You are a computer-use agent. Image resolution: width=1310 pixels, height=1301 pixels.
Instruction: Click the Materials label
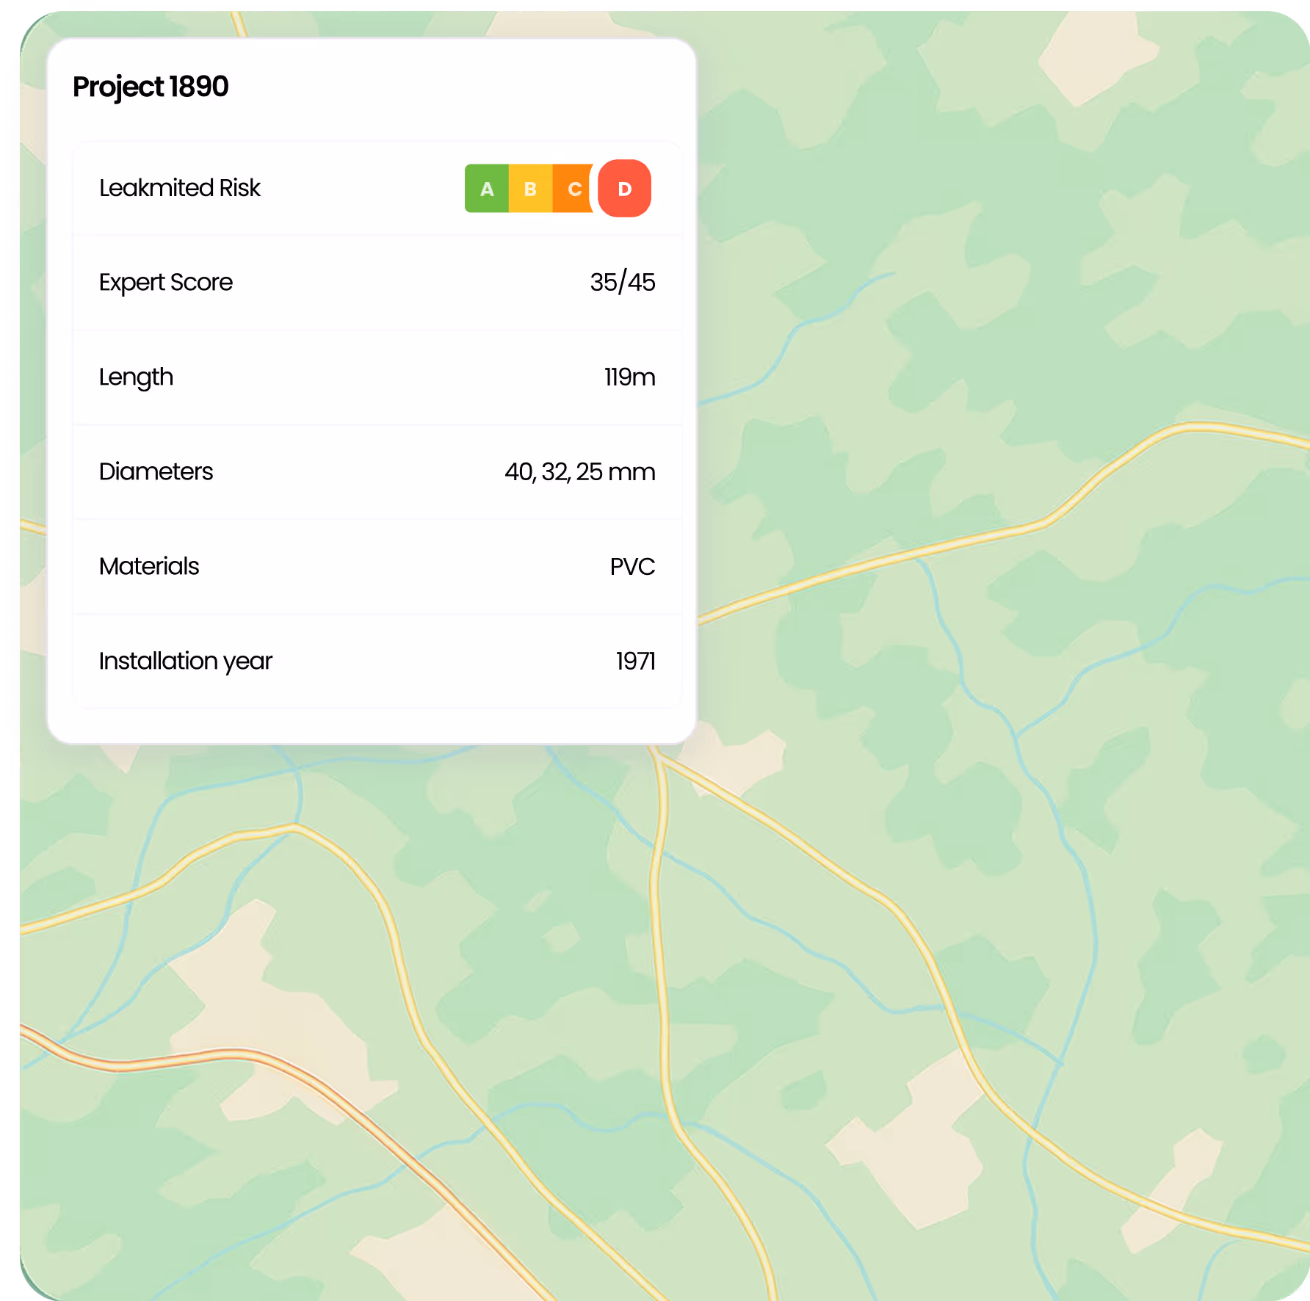(149, 566)
